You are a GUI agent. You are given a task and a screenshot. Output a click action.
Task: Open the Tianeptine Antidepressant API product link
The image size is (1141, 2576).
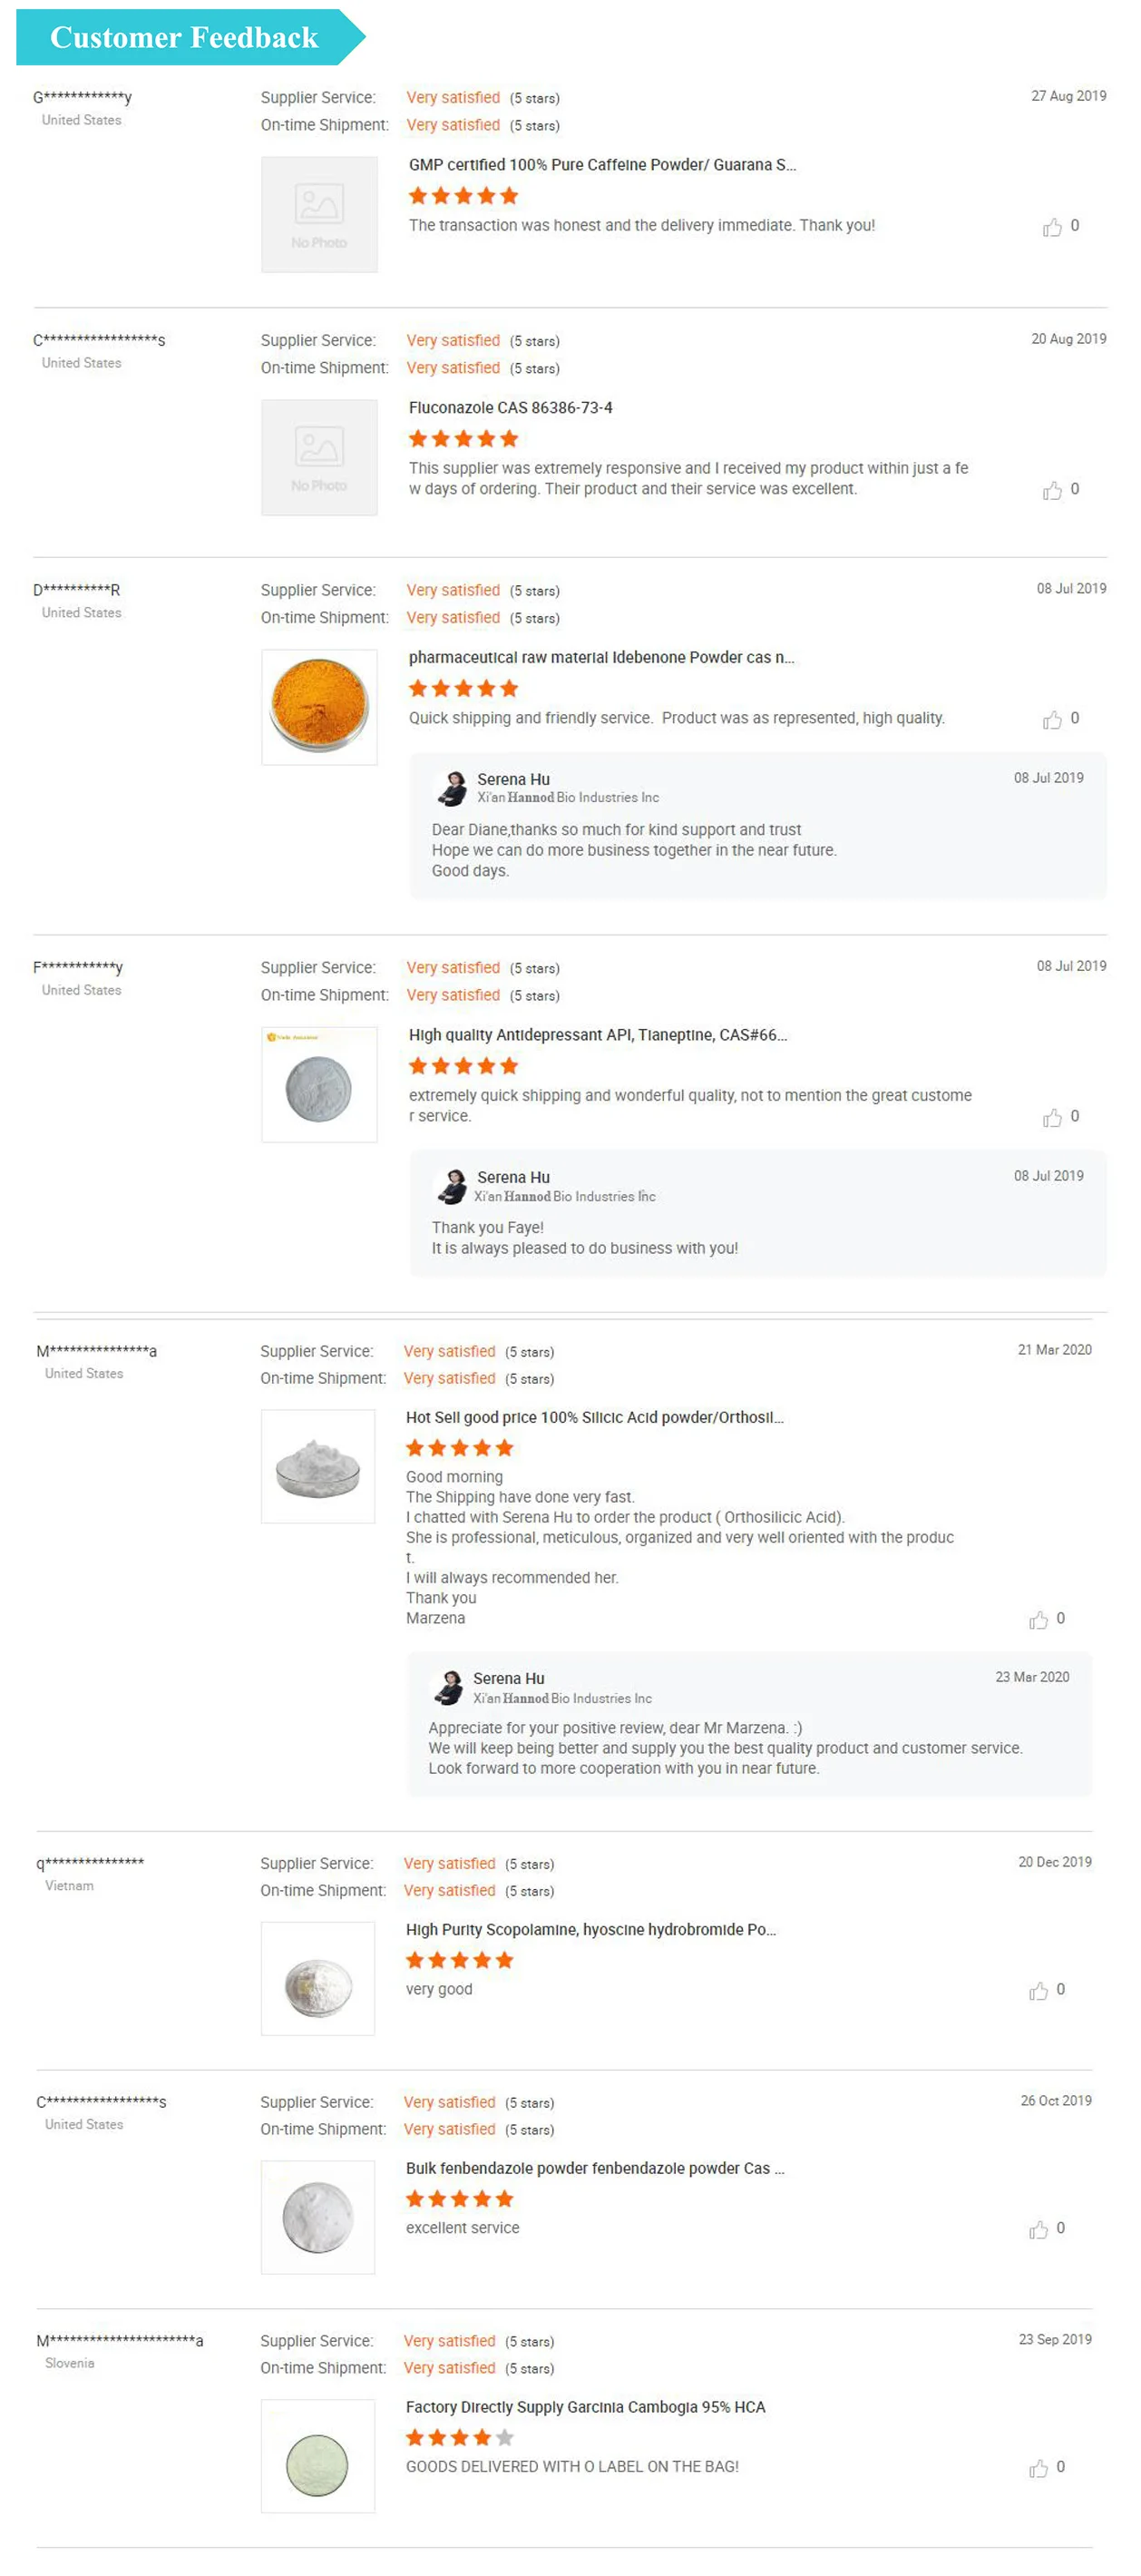[x=597, y=1035]
